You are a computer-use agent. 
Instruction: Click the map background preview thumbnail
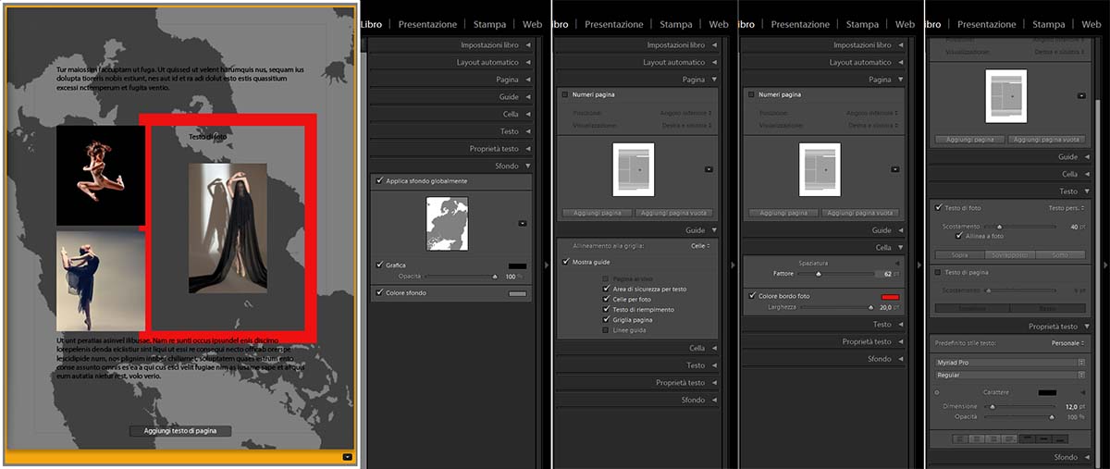click(x=447, y=224)
